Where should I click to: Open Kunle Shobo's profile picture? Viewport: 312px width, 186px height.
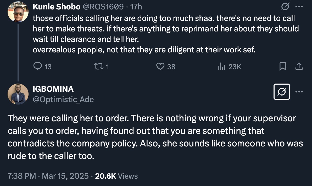[x=18, y=12]
